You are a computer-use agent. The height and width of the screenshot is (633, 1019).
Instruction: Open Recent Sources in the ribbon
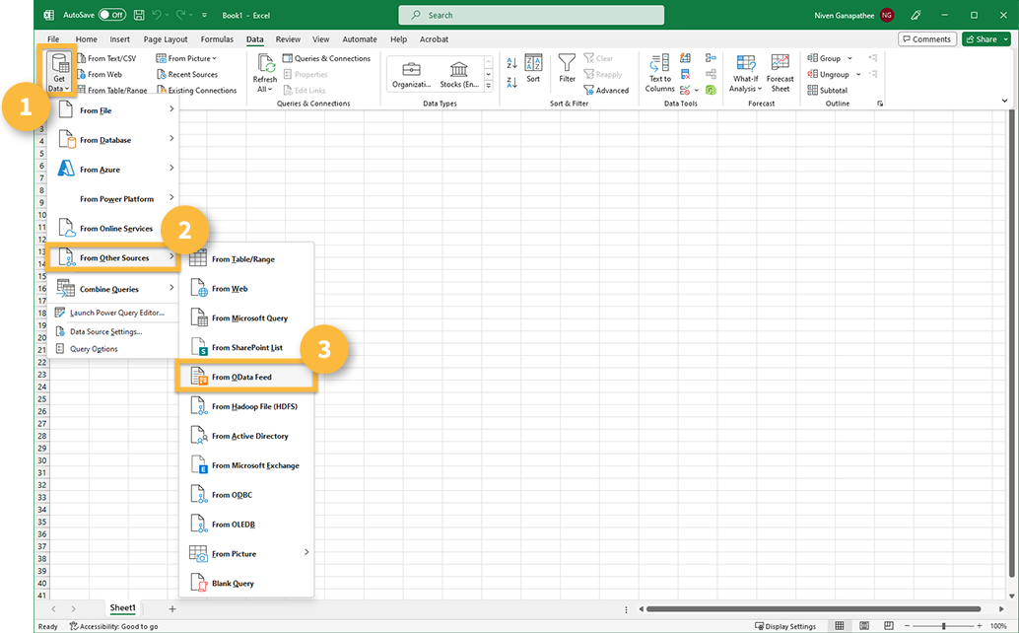pyautogui.click(x=187, y=74)
